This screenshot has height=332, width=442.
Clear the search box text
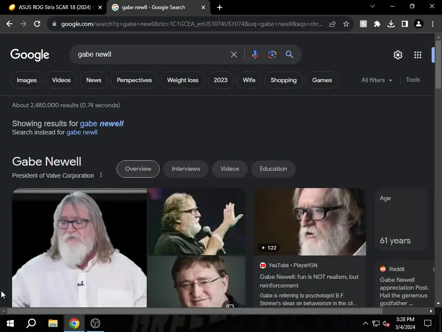pyautogui.click(x=234, y=54)
